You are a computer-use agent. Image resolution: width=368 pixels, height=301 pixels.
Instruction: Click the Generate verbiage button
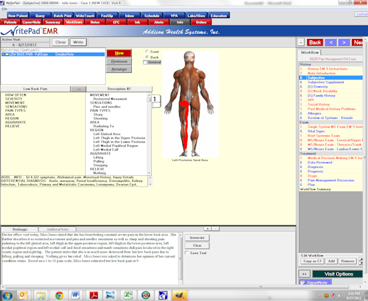coord(197,237)
